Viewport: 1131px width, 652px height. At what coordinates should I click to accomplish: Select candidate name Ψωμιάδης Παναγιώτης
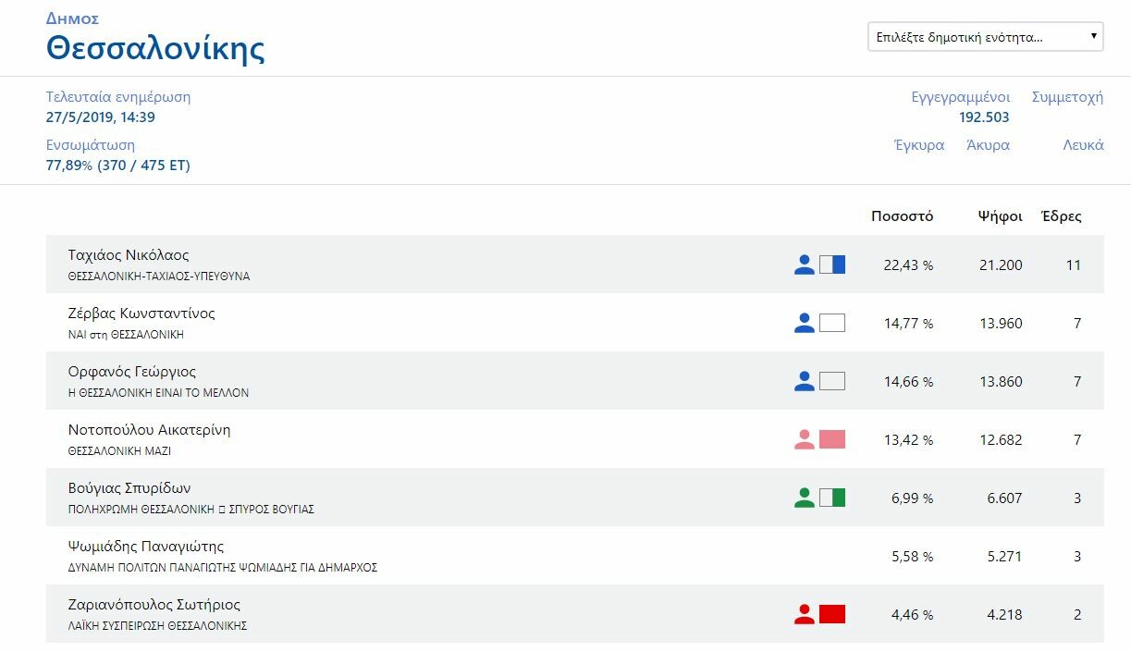[146, 547]
